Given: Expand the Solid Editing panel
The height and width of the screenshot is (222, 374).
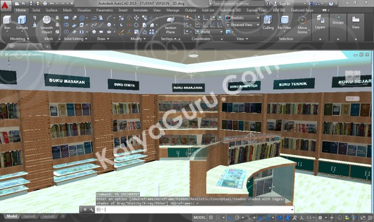Looking at the screenshot, I should click(x=75, y=39).
